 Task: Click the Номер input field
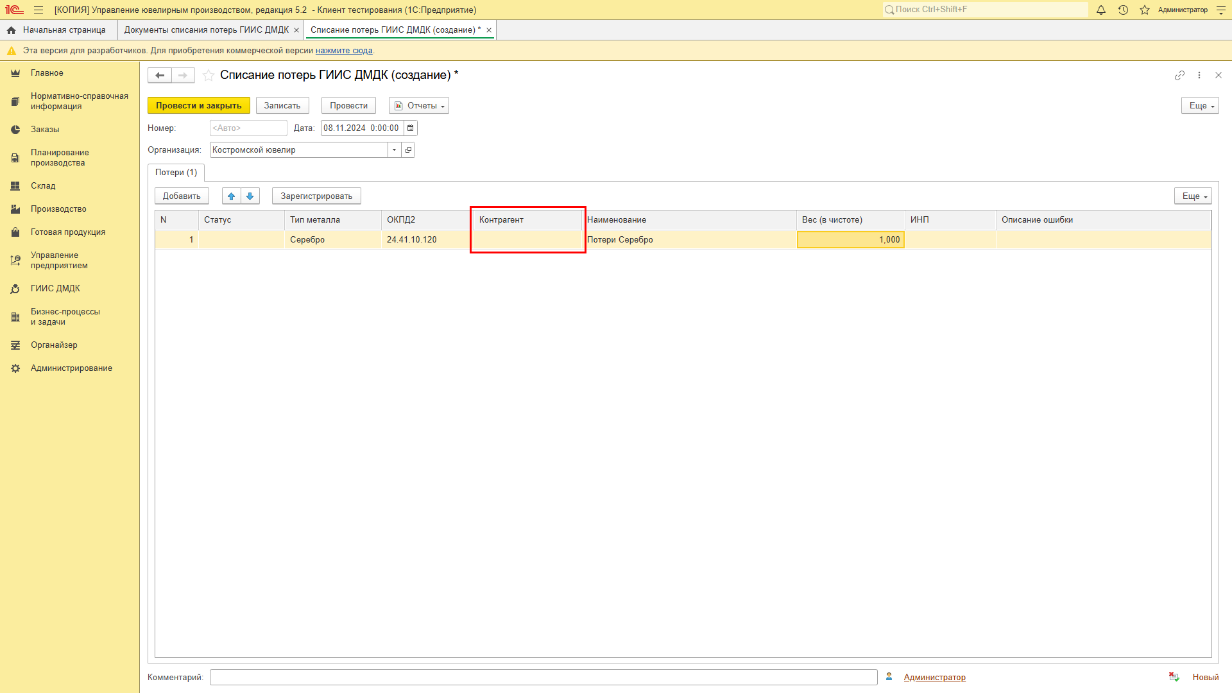pyautogui.click(x=248, y=128)
